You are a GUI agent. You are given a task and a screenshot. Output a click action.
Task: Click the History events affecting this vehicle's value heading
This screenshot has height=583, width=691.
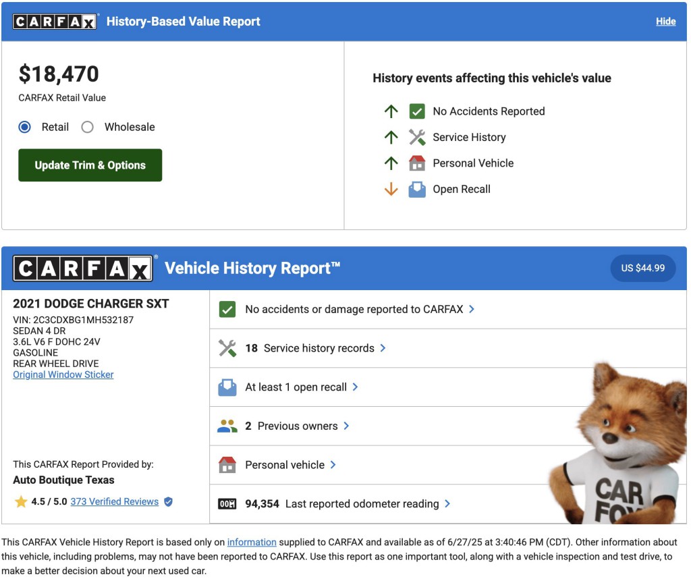pyautogui.click(x=492, y=78)
